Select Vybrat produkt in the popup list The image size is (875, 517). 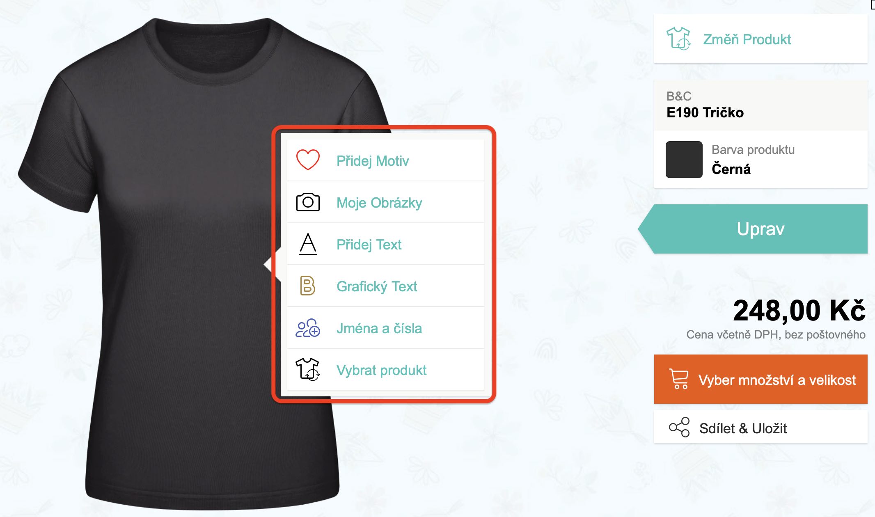[386, 370]
